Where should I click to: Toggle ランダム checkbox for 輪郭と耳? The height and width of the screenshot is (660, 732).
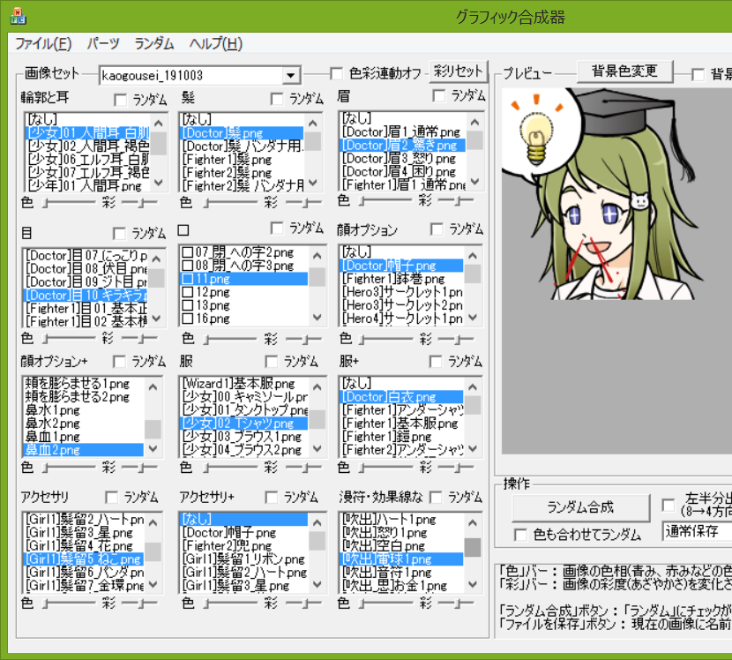[x=121, y=100]
